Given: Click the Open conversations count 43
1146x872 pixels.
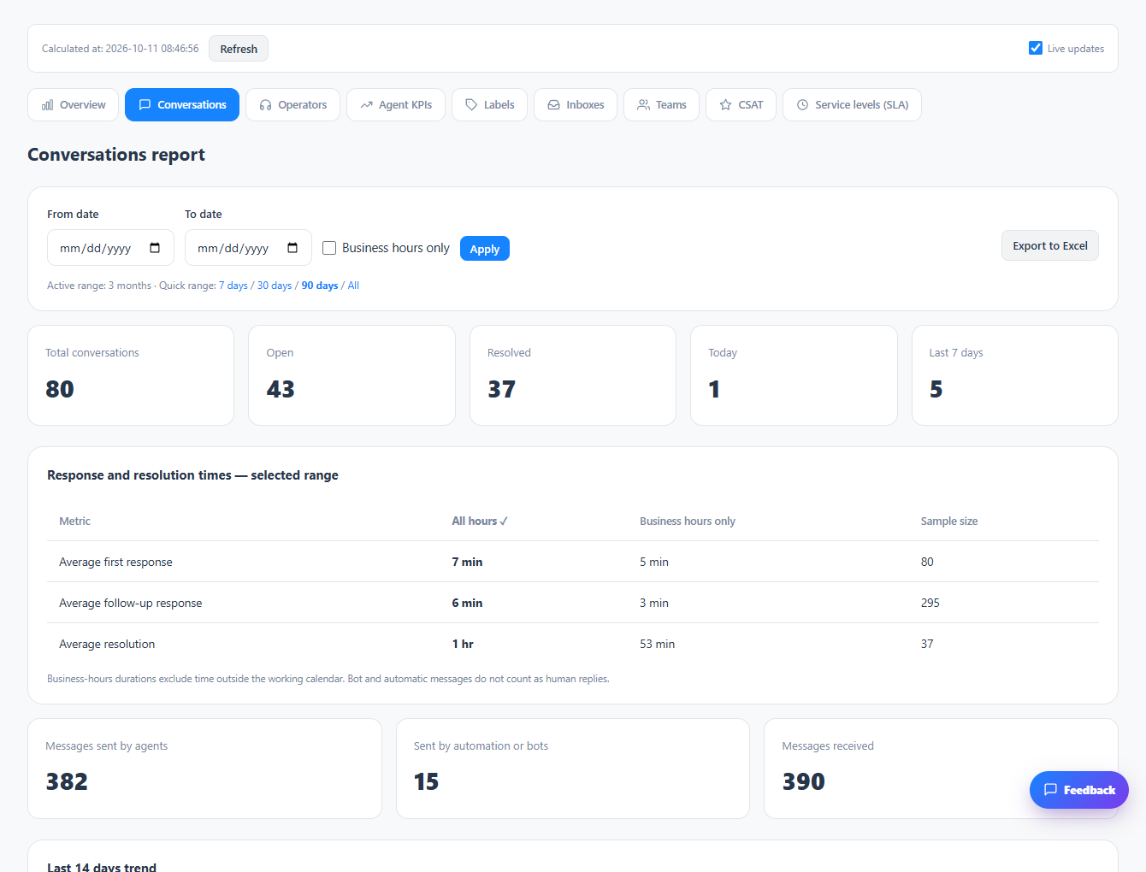Looking at the screenshot, I should click(281, 389).
